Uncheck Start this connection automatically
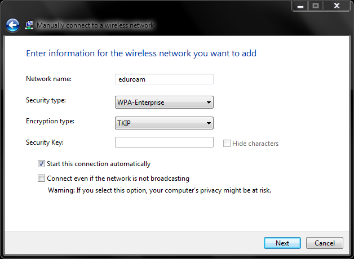354x259 pixels. pyautogui.click(x=41, y=164)
